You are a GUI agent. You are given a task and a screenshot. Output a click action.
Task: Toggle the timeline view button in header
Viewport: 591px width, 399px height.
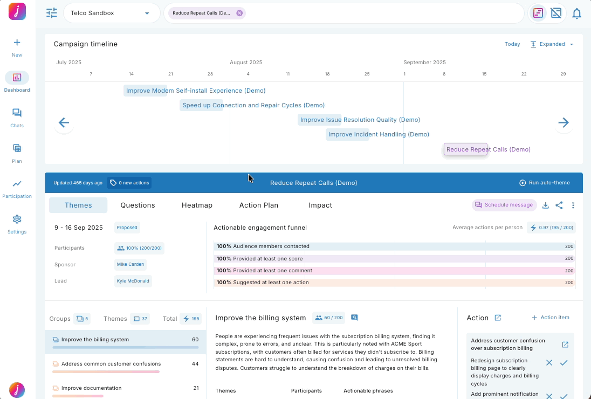click(x=538, y=13)
